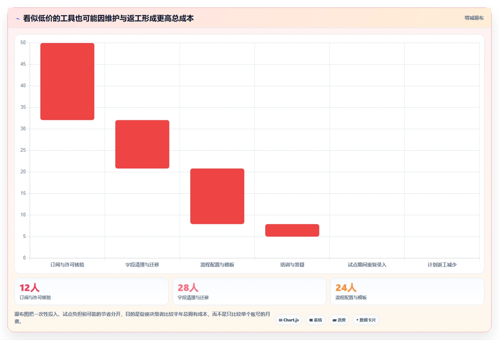Open the 12人 stat card
499x340 pixels.
click(91, 291)
